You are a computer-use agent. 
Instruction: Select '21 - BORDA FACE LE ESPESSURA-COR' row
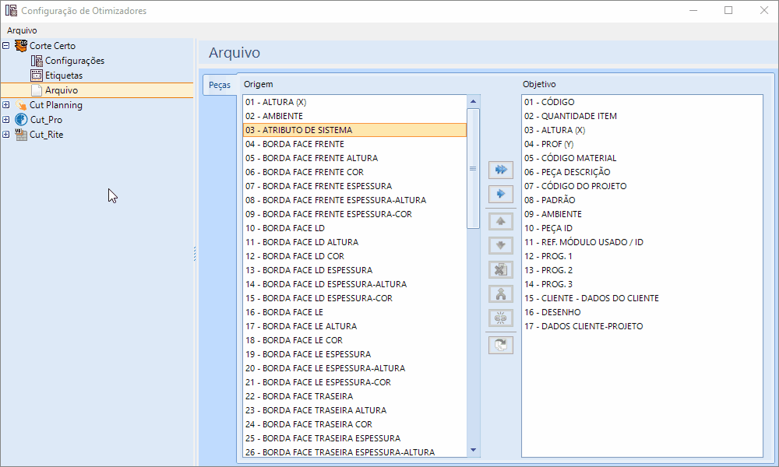[x=354, y=382]
